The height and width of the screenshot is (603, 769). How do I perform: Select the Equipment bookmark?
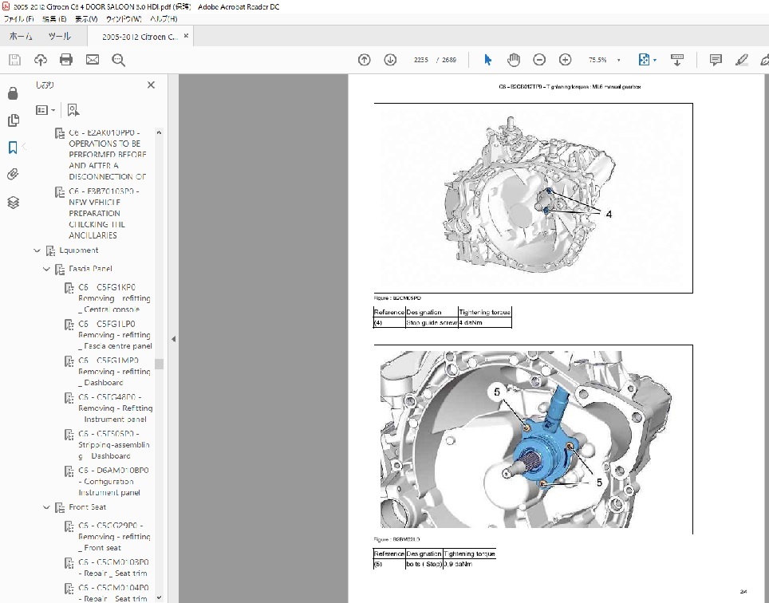coord(78,250)
